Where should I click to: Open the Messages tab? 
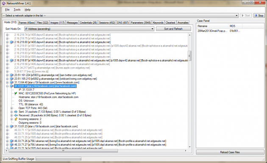tap(72, 22)
